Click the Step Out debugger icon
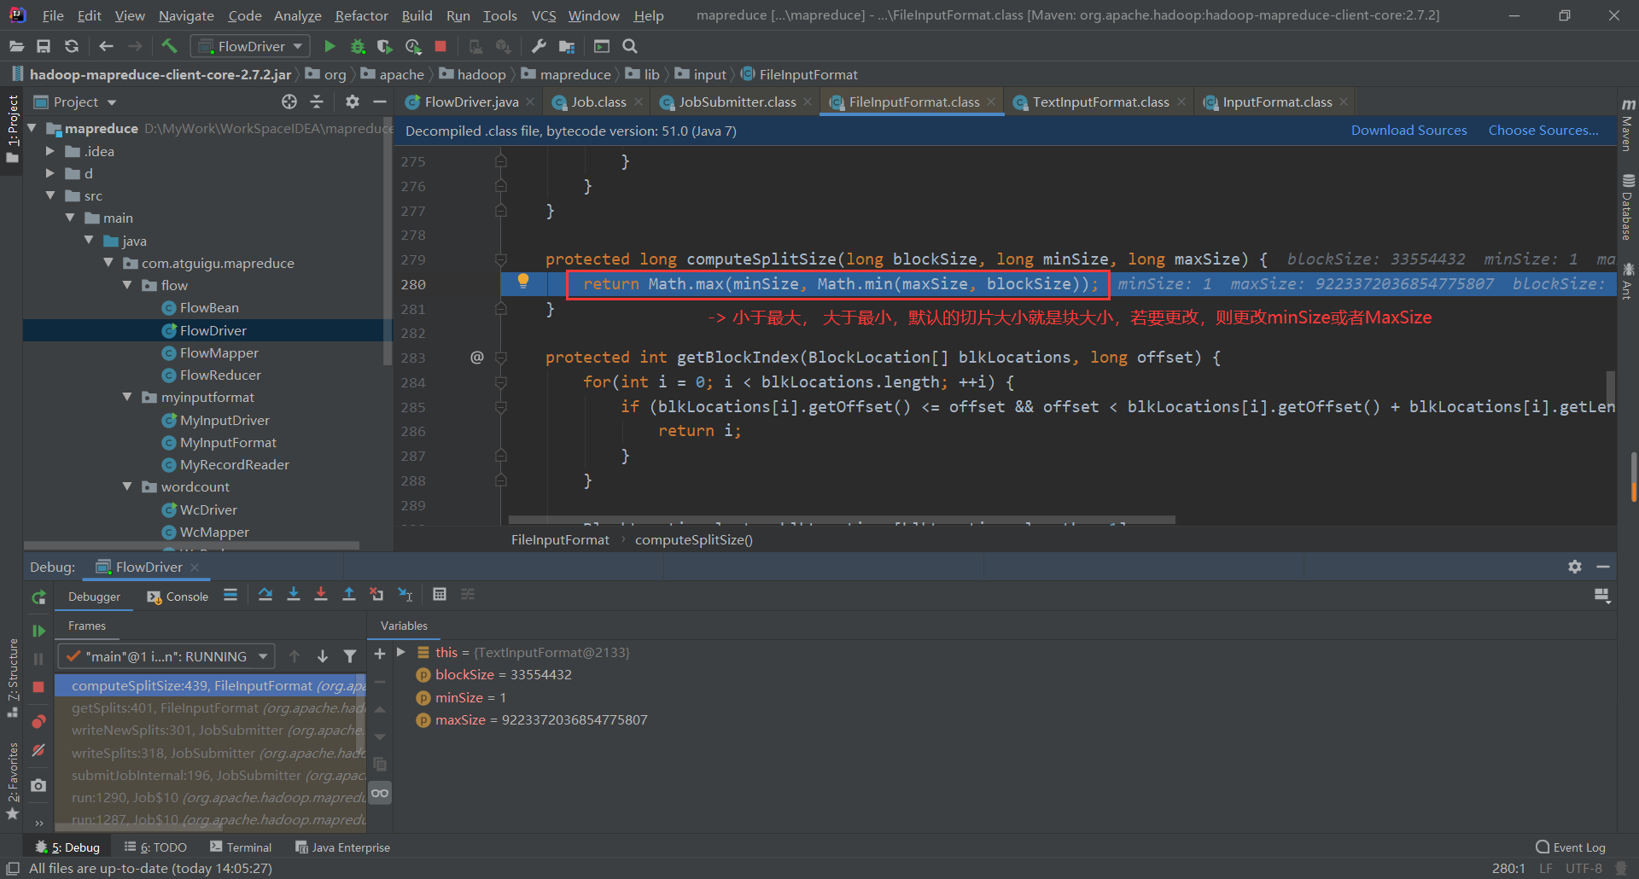1639x879 pixels. pos(349,594)
